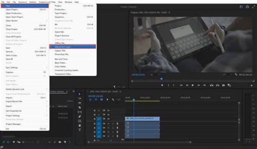The image size is (257, 149).
Task: Select the Selection tool arrow
Action: [x=80, y=94]
